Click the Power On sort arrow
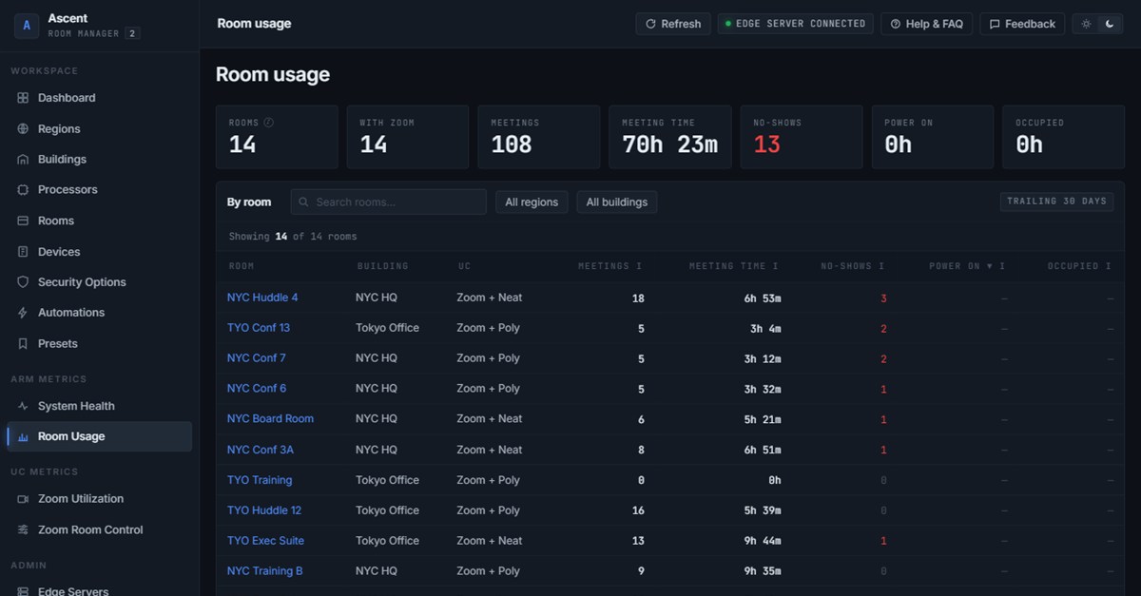Viewport: 1141px width, 596px height. point(990,266)
